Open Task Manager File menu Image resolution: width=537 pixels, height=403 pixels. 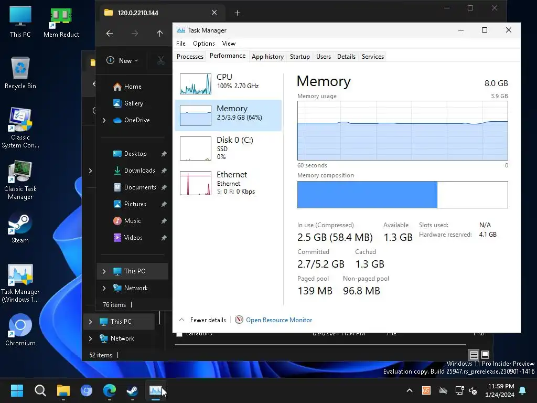180,44
